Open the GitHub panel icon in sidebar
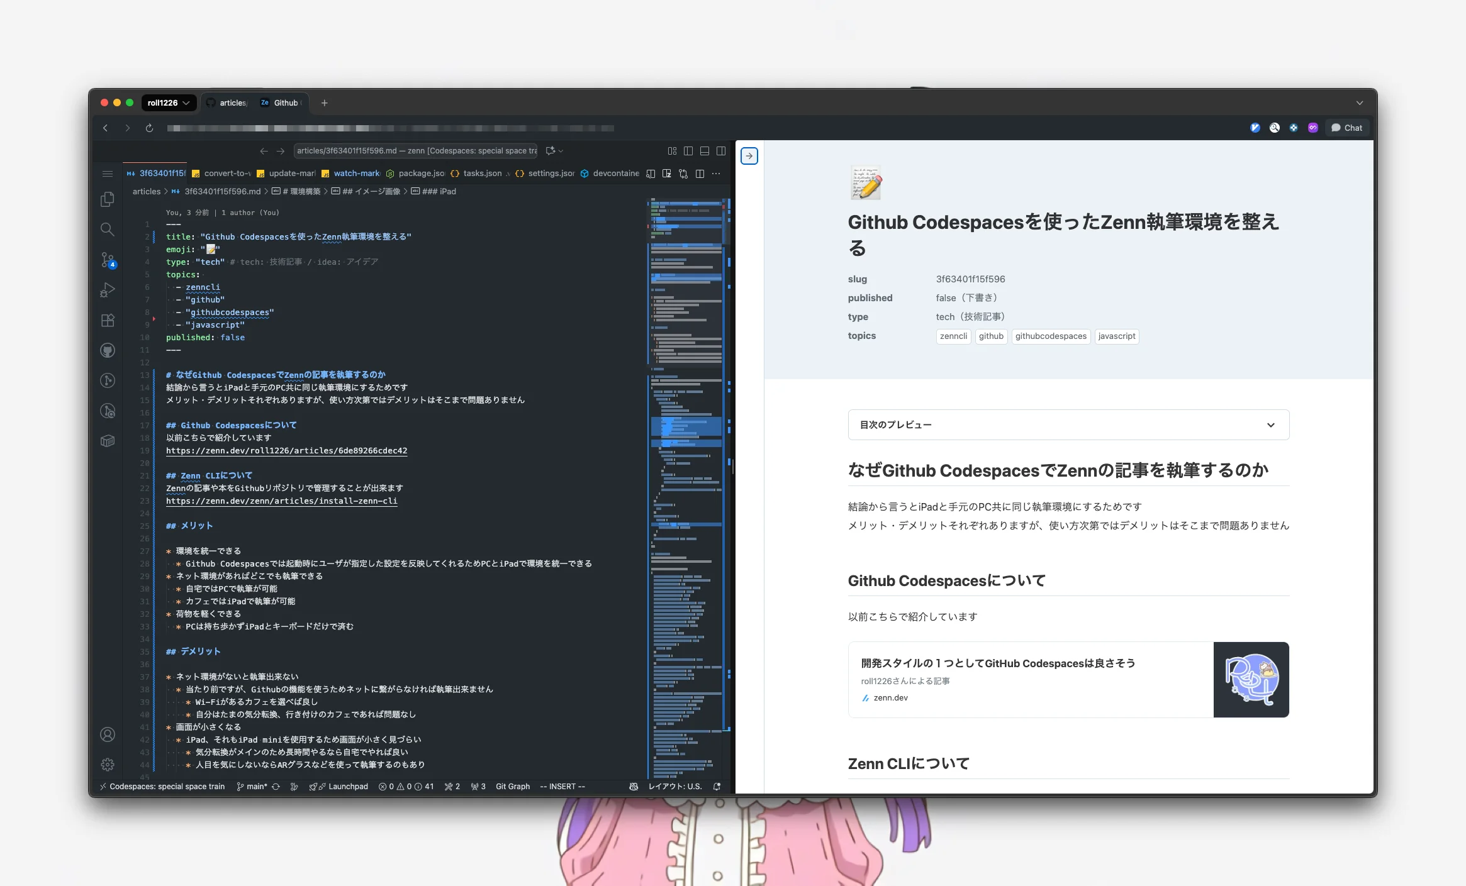This screenshot has width=1466, height=886. (108, 350)
